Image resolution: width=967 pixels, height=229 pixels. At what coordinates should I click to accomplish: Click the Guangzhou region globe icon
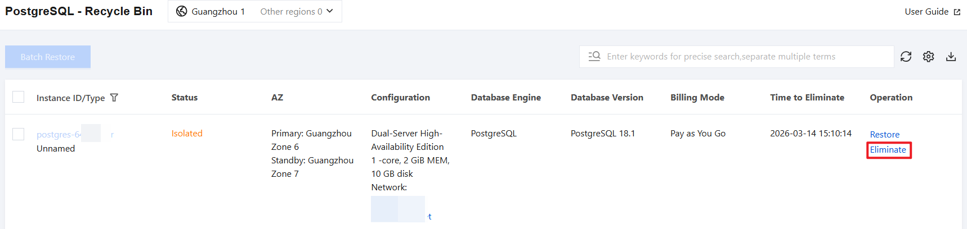tap(181, 11)
